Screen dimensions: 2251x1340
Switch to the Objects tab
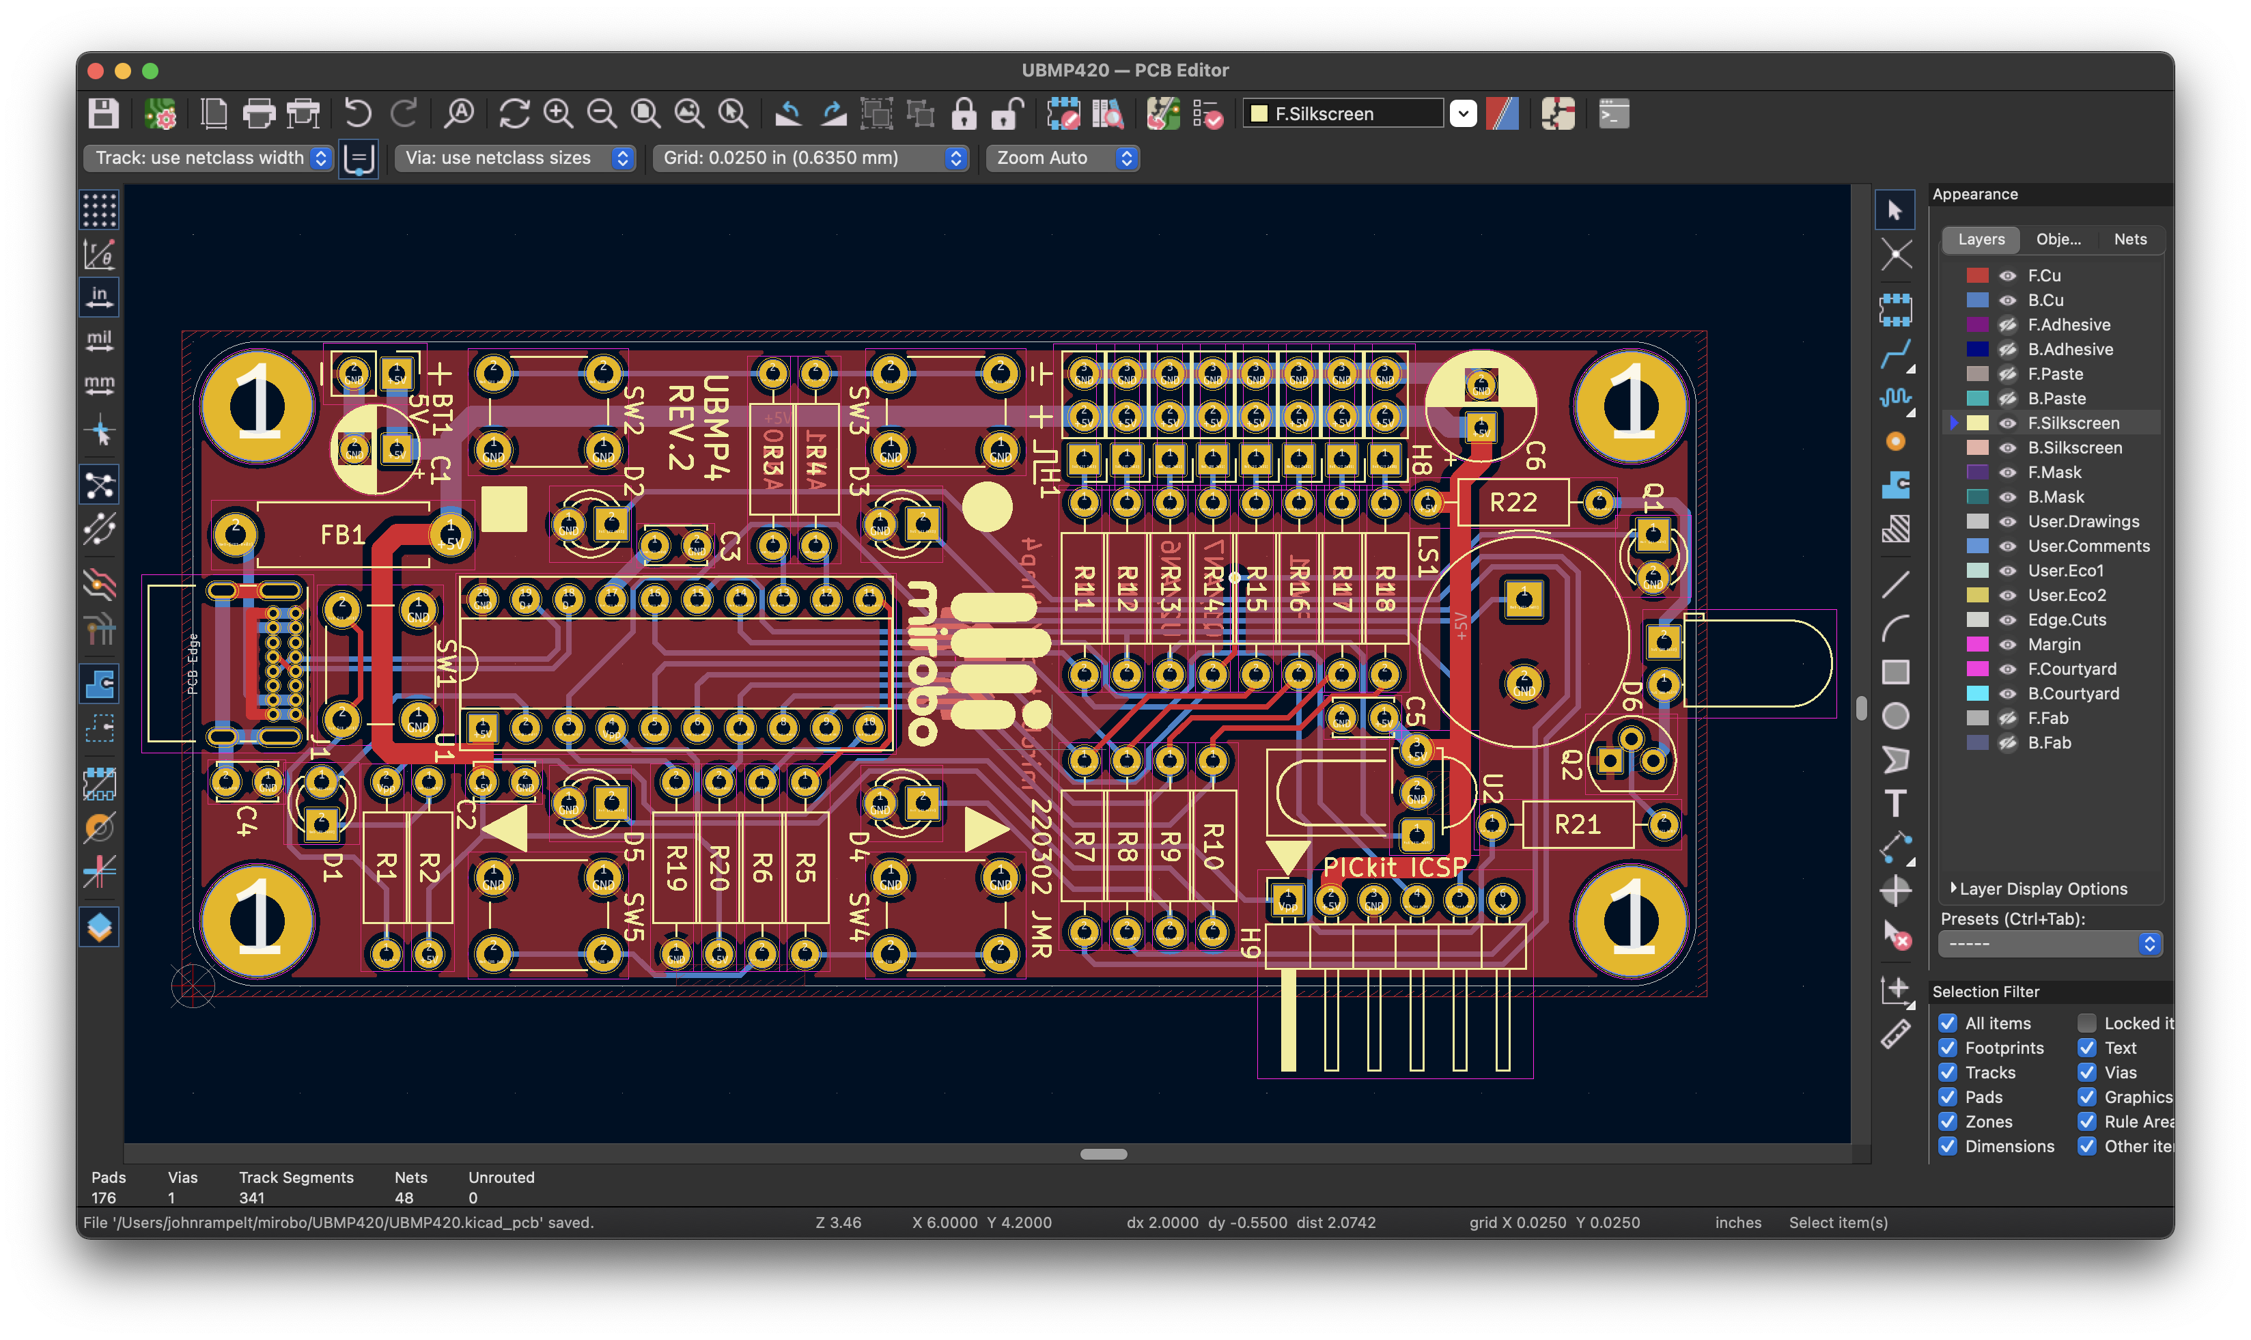[x=2058, y=239]
